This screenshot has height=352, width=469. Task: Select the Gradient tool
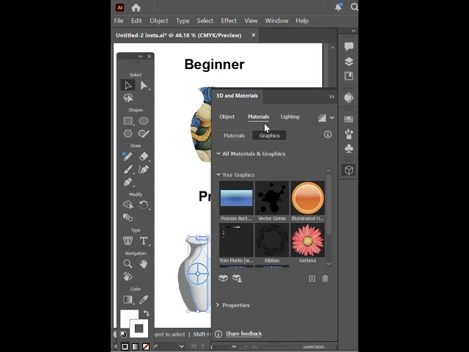pyautogui.click(x=128, y=300)
